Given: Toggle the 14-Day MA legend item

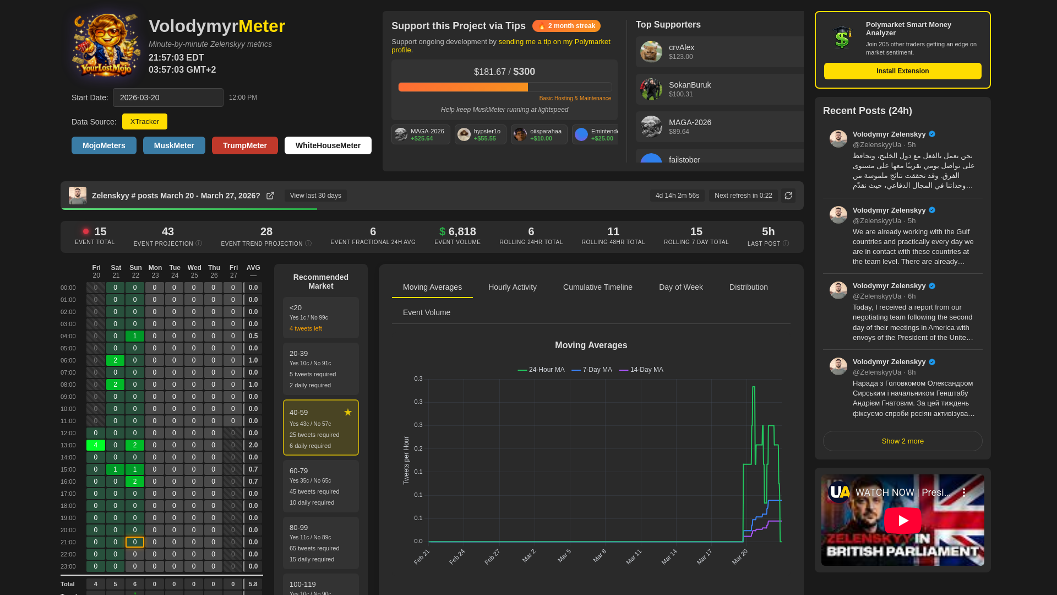Looking at the screenshot, I should tap(641, 370).
